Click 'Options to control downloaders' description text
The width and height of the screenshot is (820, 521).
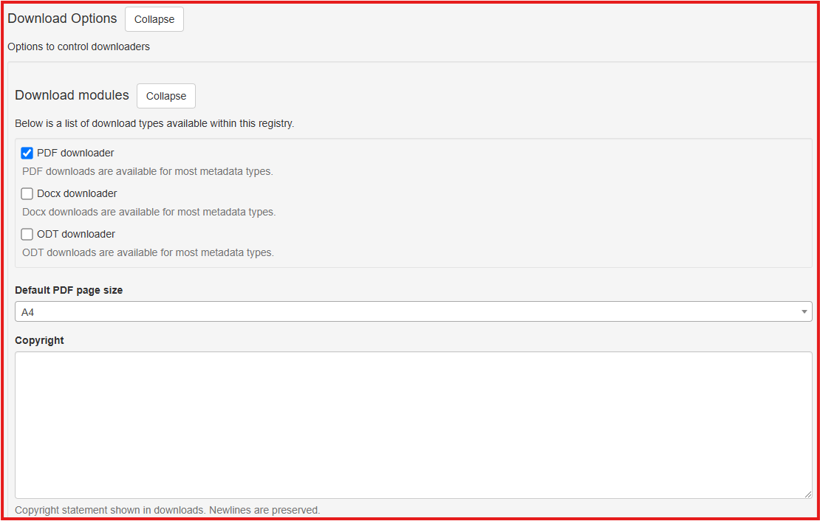click(78, 47)
